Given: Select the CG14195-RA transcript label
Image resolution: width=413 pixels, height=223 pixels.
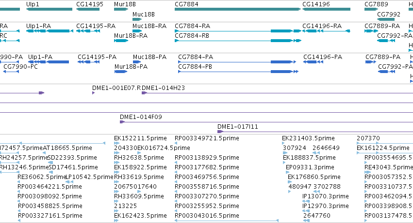Looking at the screenshot, I should point(96,26).
